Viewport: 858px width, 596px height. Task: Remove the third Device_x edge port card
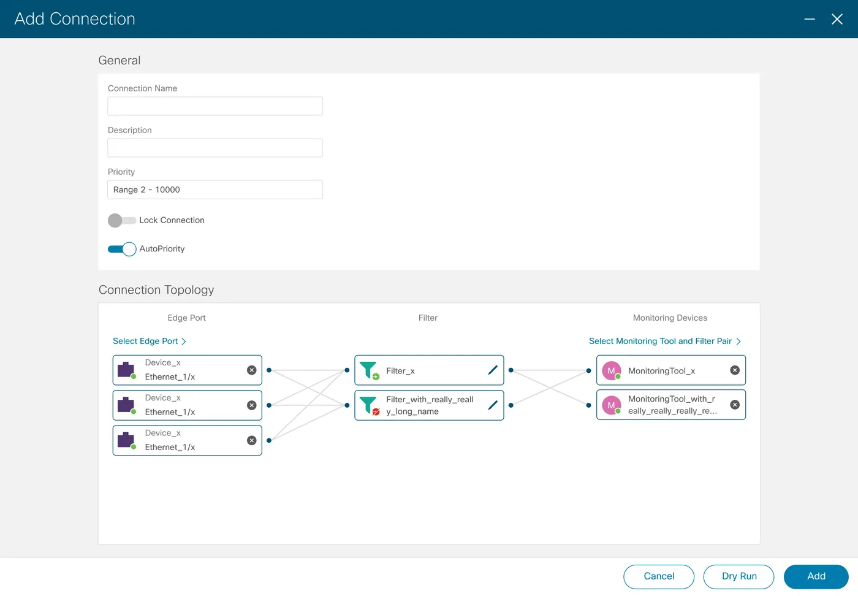pos(251,440)
